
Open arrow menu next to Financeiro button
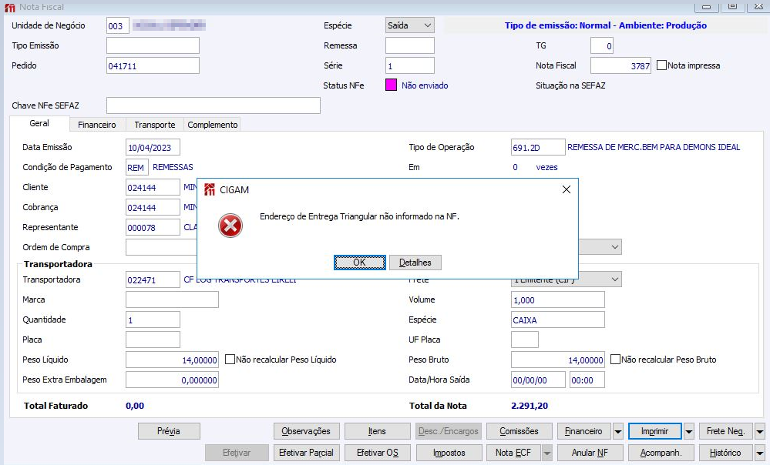tap(617, 432)
